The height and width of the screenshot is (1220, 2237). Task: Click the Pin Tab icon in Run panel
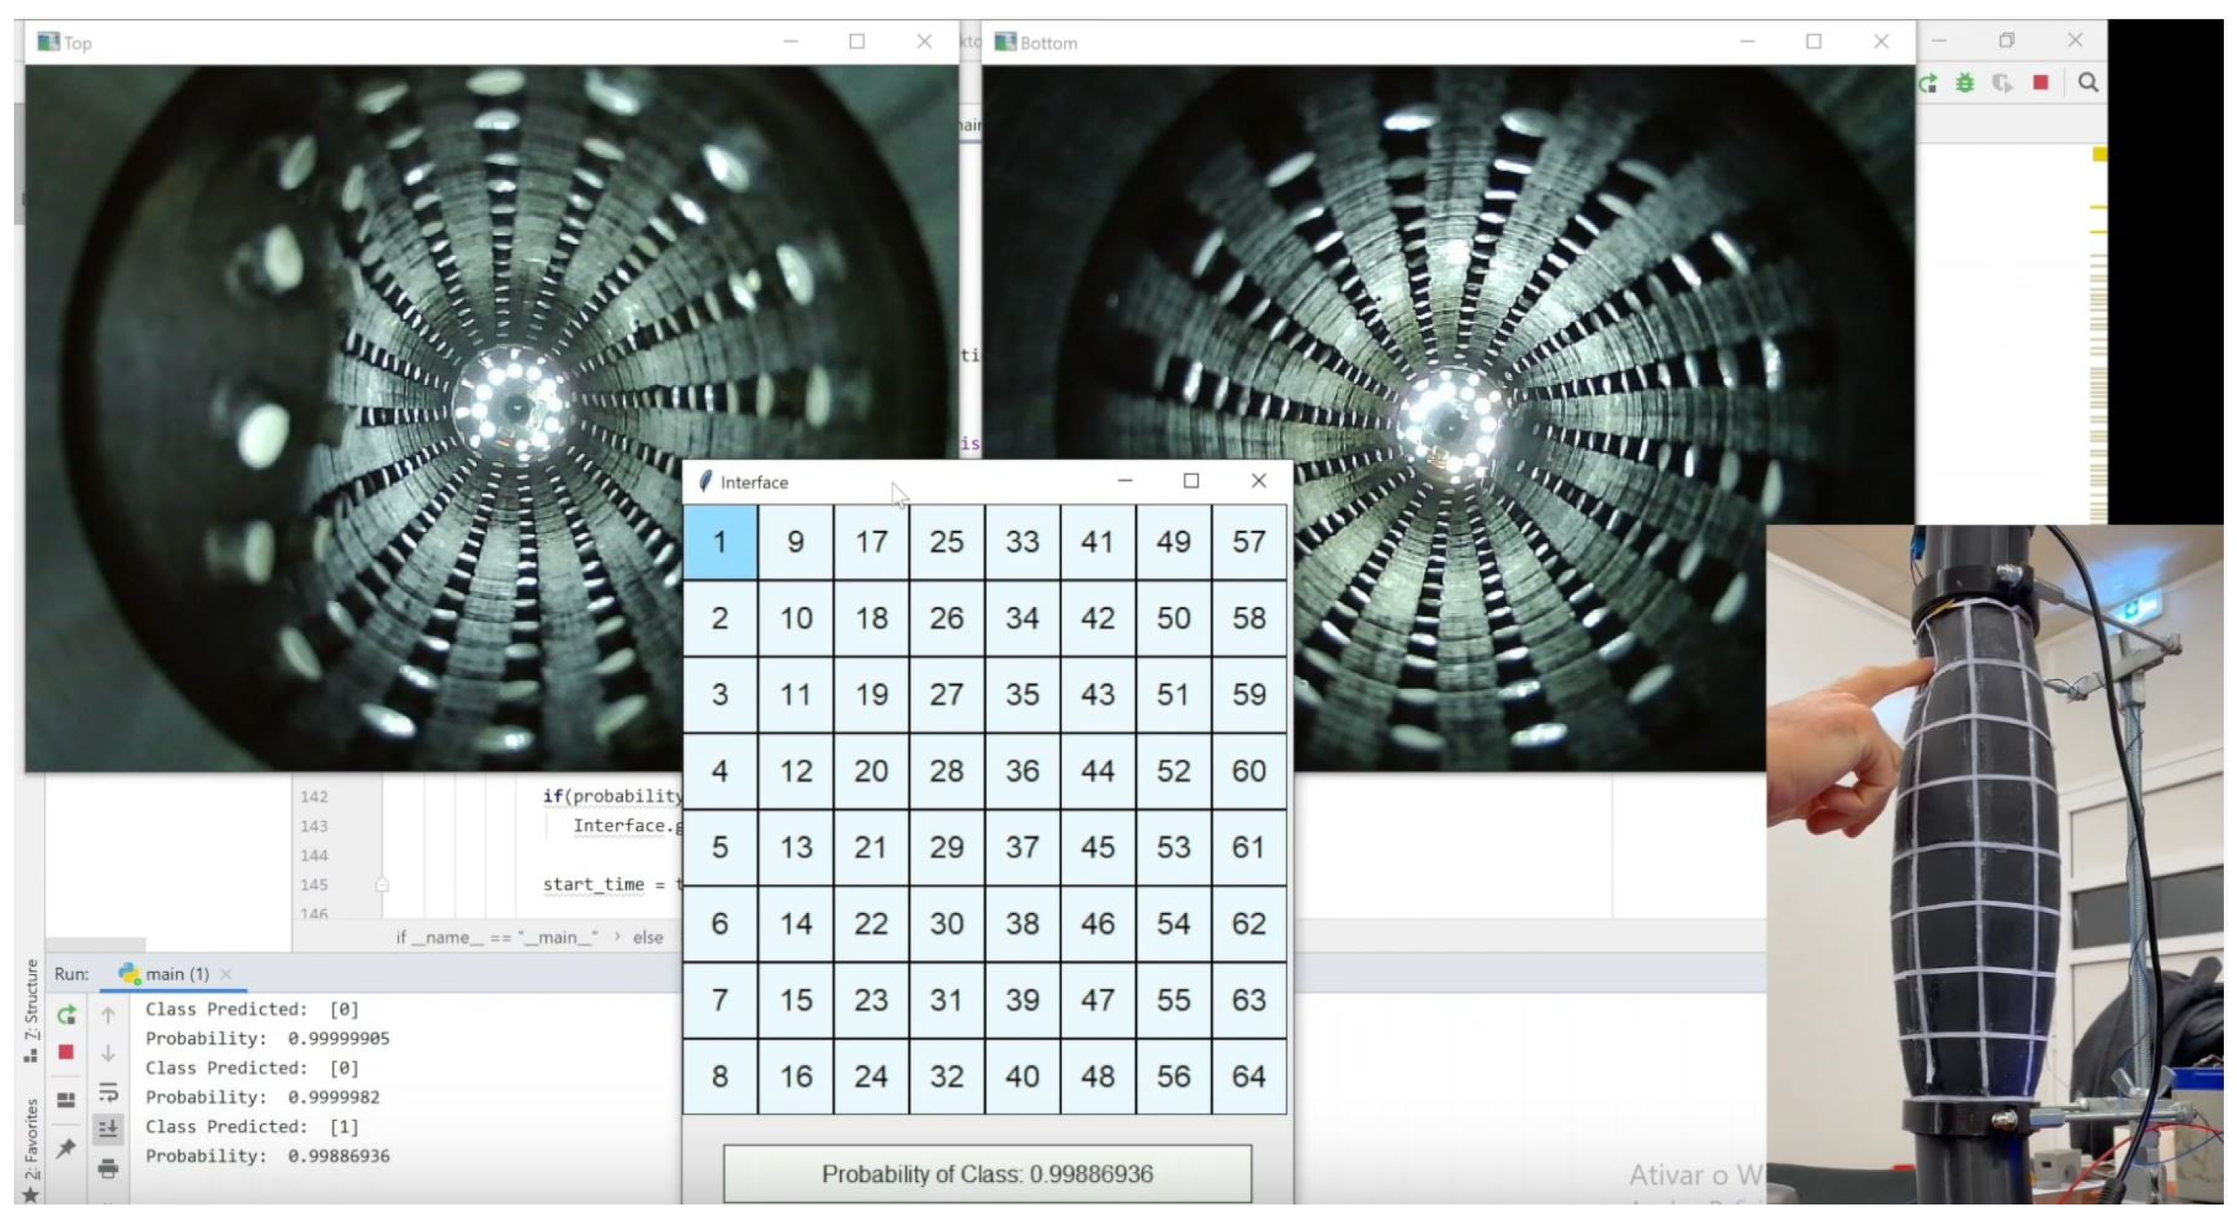(x=66, y=1149)
